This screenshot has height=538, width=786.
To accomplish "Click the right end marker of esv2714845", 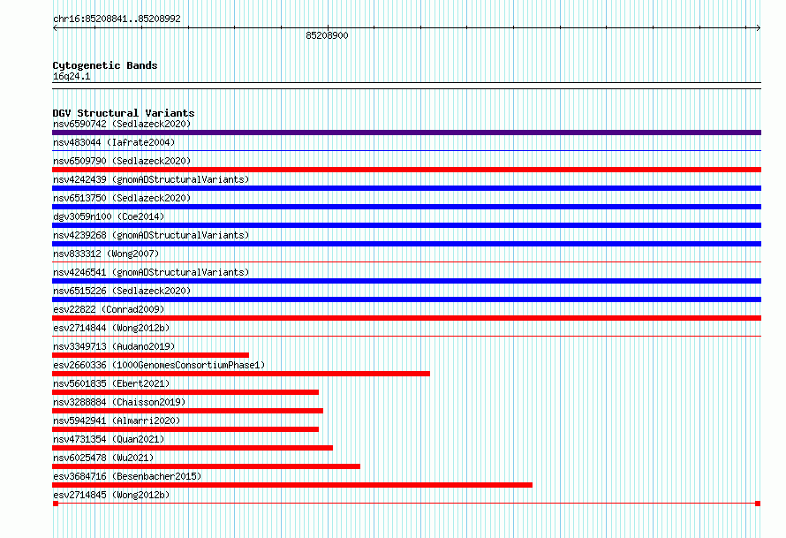I will pyautogui.click(x=758, y=504).
